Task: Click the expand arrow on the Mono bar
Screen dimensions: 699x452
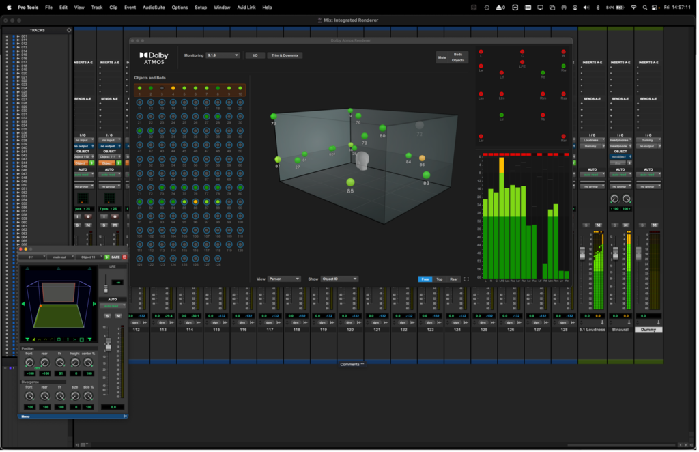Action: [126, 416]
